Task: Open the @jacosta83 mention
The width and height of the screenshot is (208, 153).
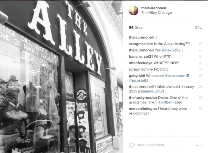Action: point(138,80)
